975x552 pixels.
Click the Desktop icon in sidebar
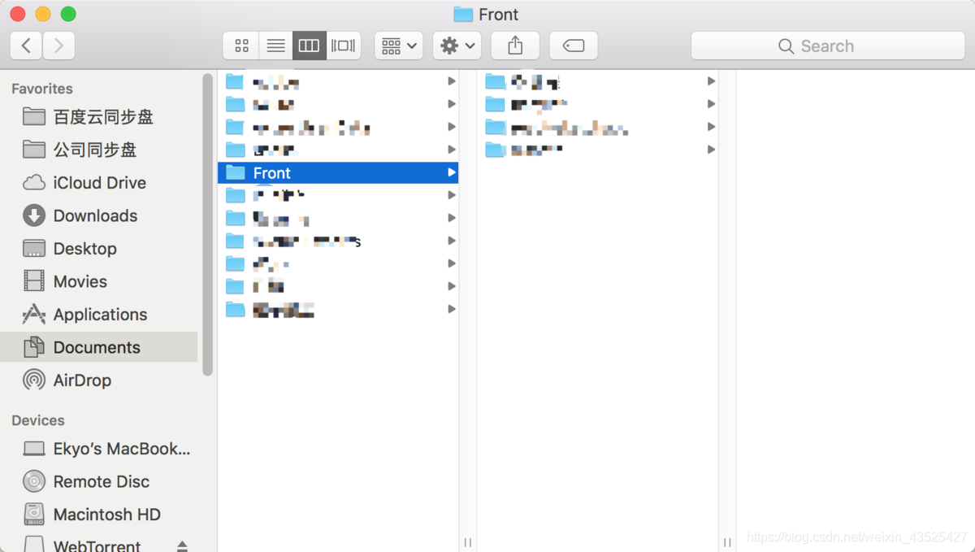coord(34,249)
